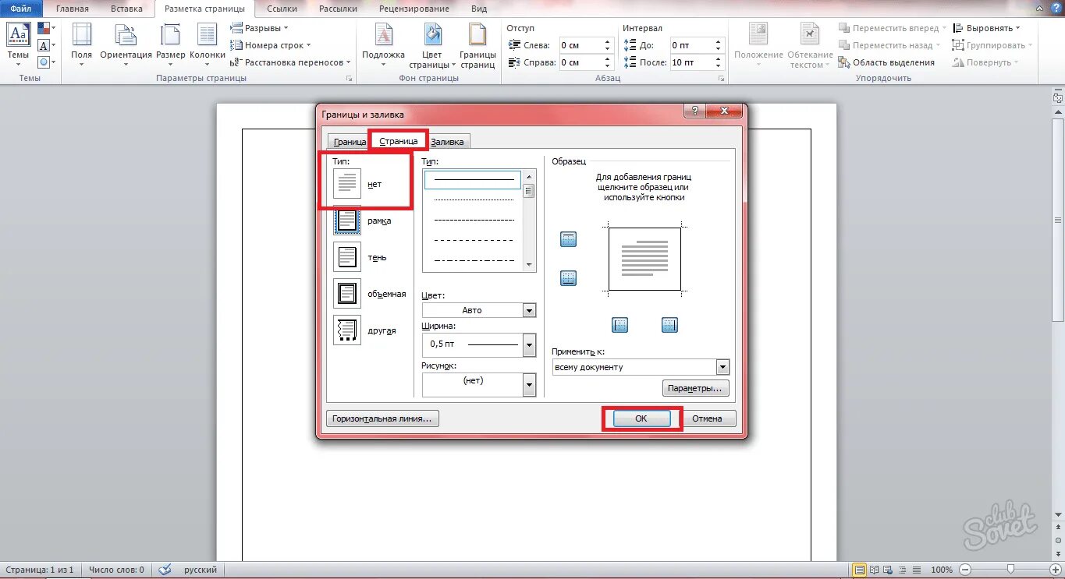Open the Номера строк dropdown
The width and height of the screenshot is (1065, 579).
(x=272, y=45)
